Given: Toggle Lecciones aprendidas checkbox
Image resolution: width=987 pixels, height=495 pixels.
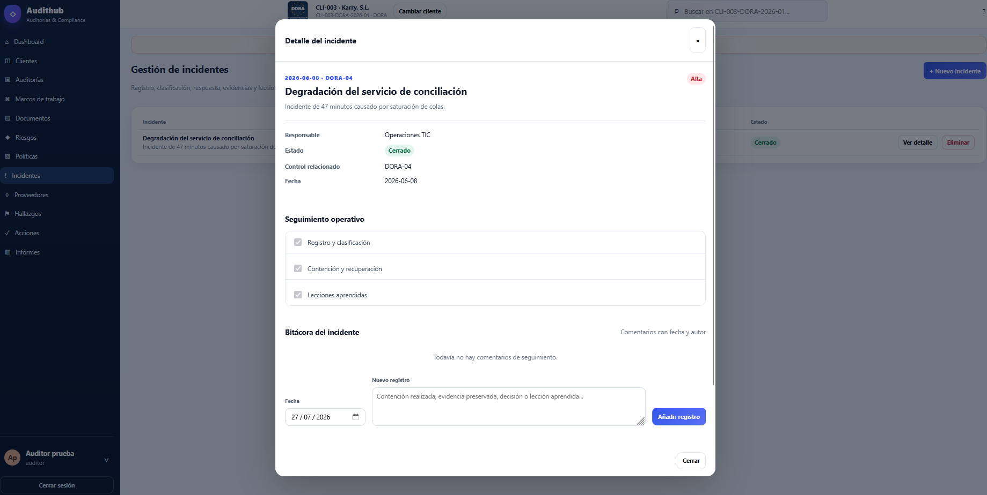Looking at the screenshot, I should tap(298, 295).
